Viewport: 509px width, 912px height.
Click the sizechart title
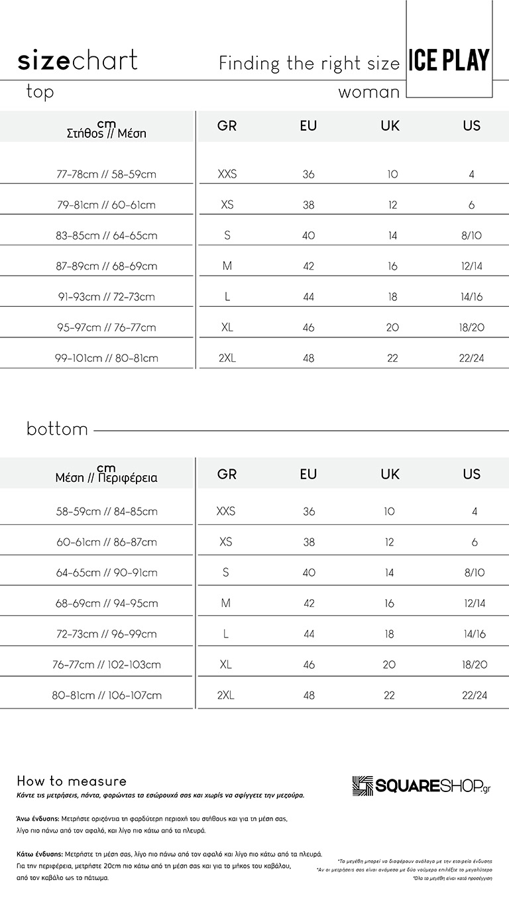click(78, 61)
